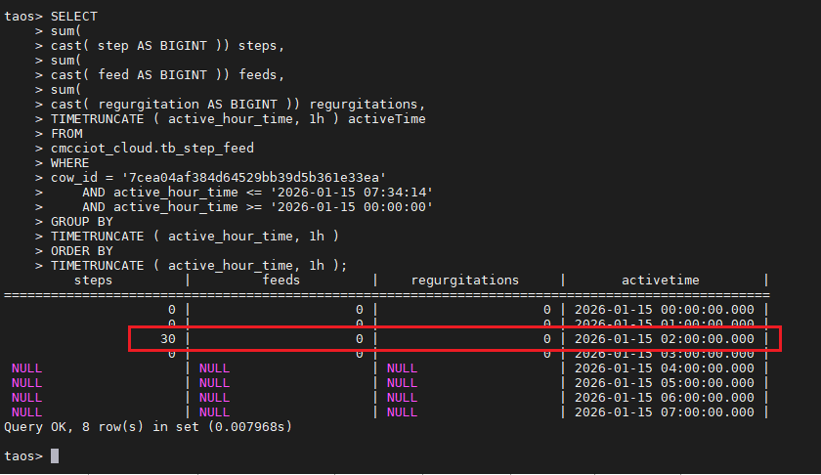Click the Query OK result message
The image size is (821, 475).
[x=149, y=427]
